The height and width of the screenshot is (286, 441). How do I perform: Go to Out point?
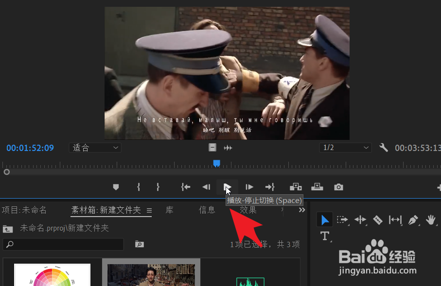(270, 187)
